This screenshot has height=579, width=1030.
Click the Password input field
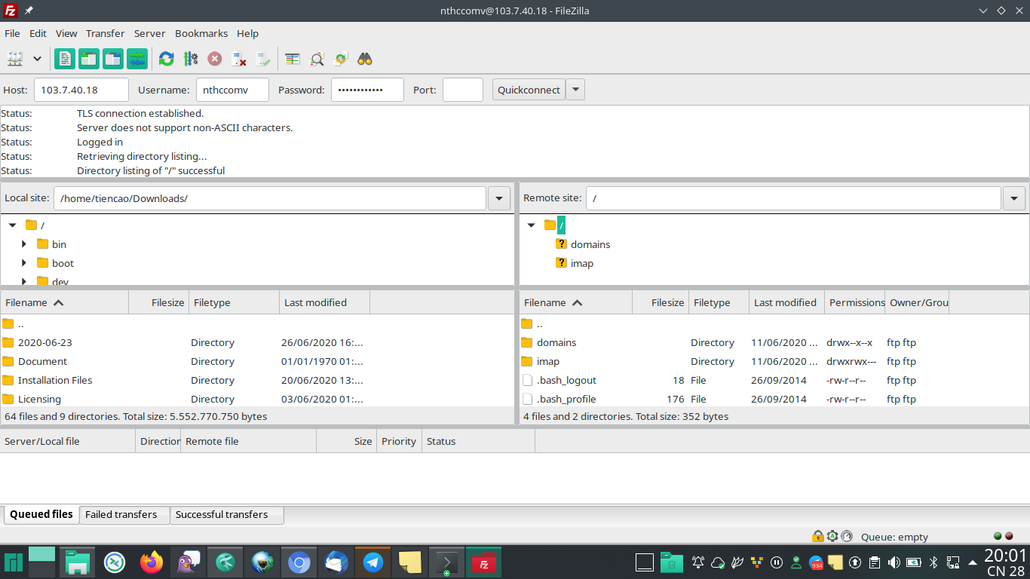[367, 90]
